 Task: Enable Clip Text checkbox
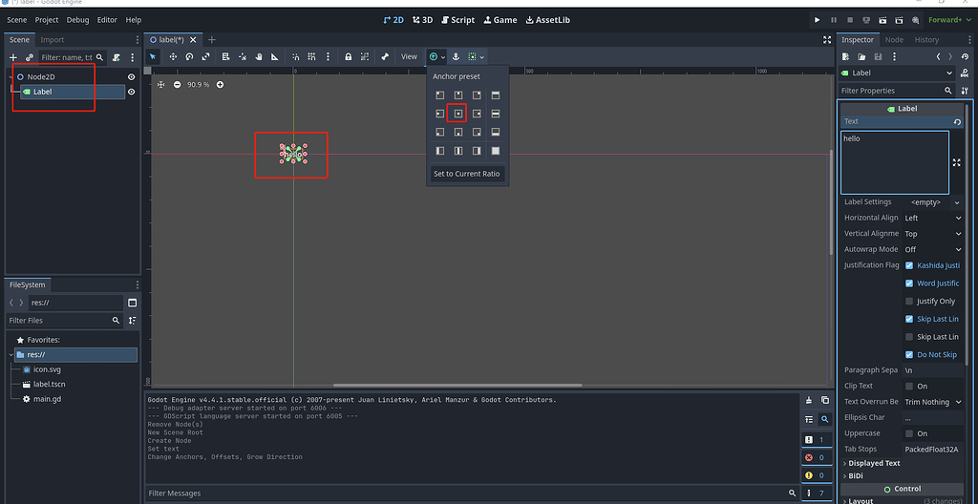pos(909,386)
